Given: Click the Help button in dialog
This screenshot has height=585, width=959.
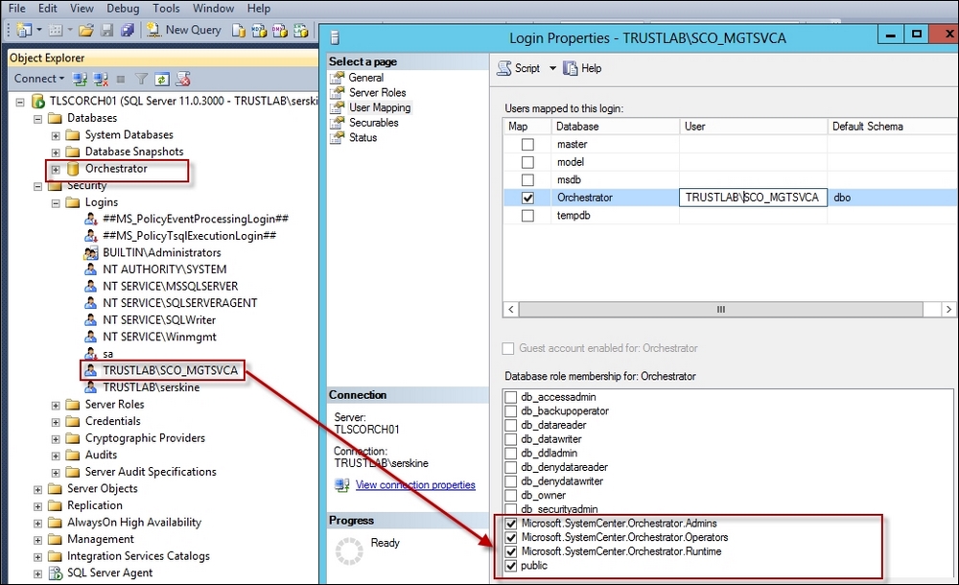Looking at the screenshot, I should point(582,68).
